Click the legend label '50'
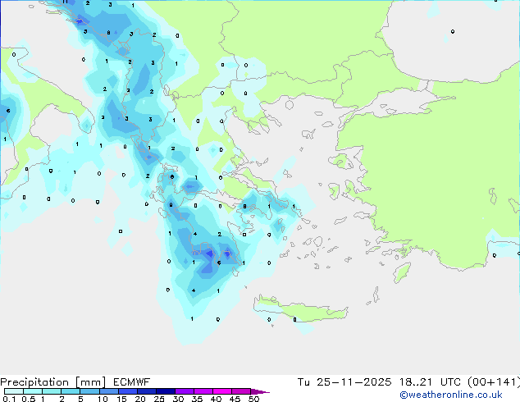This screenshot has height=402, width=520. click(254, 399)
